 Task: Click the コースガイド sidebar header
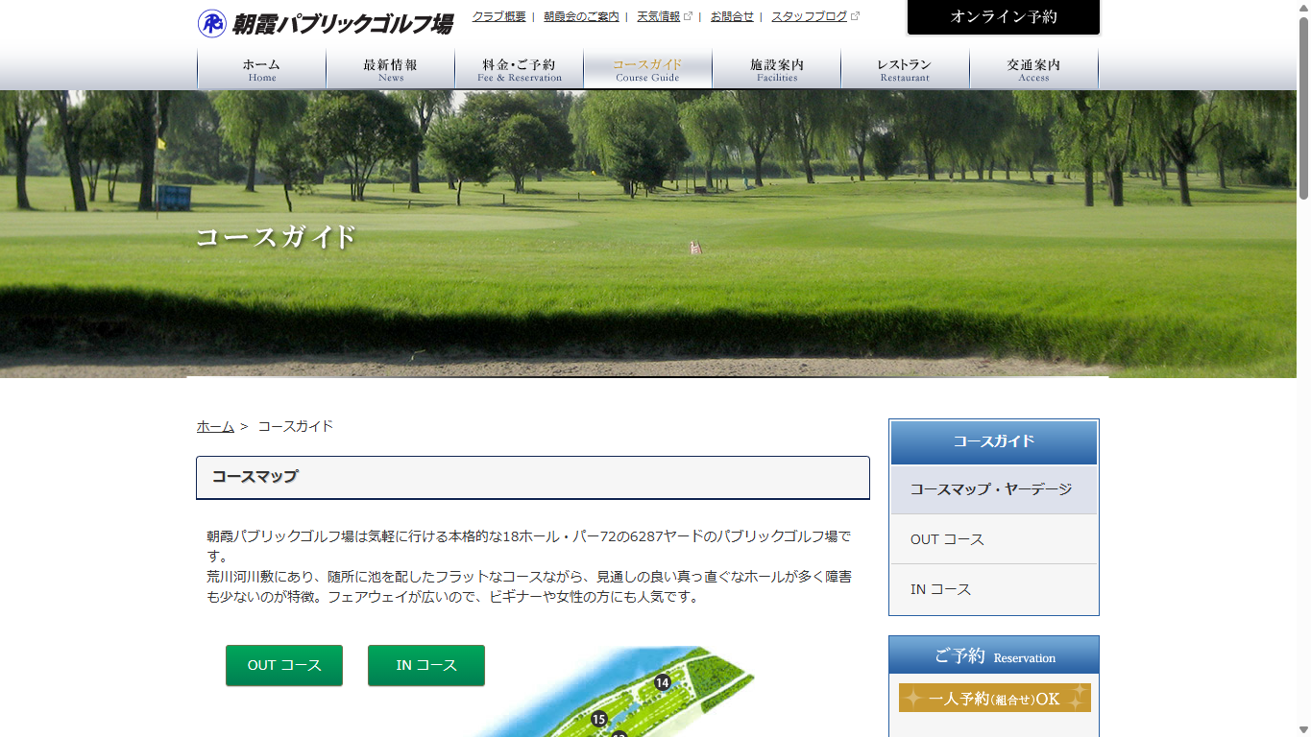point(994,441)
